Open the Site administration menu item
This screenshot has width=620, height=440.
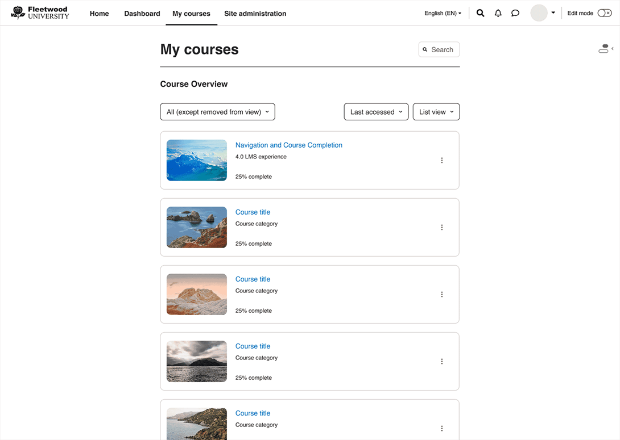pos(255,13)
